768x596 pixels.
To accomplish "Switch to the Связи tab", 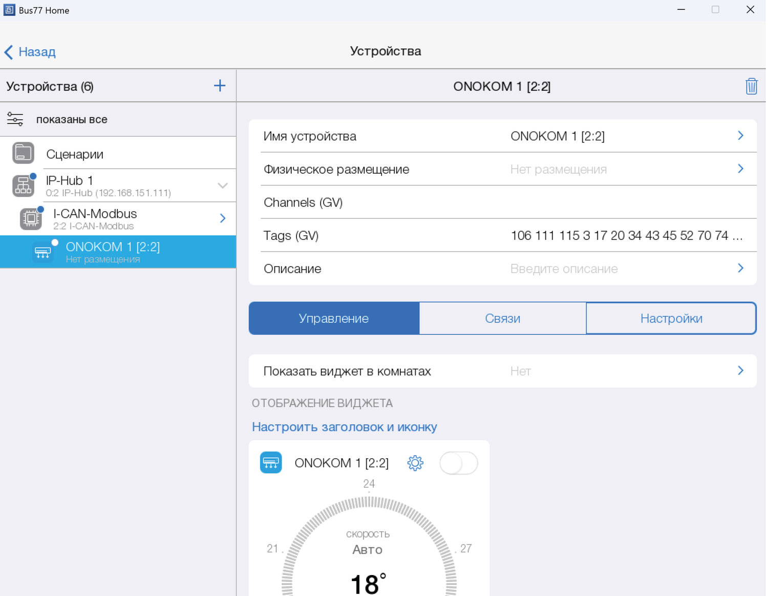I will click(502, 318).
